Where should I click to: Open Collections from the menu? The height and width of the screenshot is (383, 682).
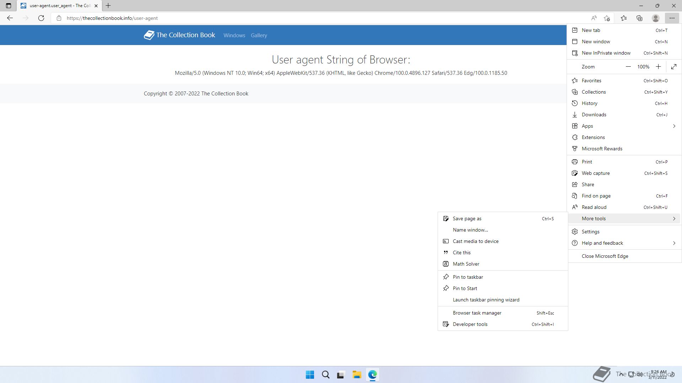pos(624,92)
